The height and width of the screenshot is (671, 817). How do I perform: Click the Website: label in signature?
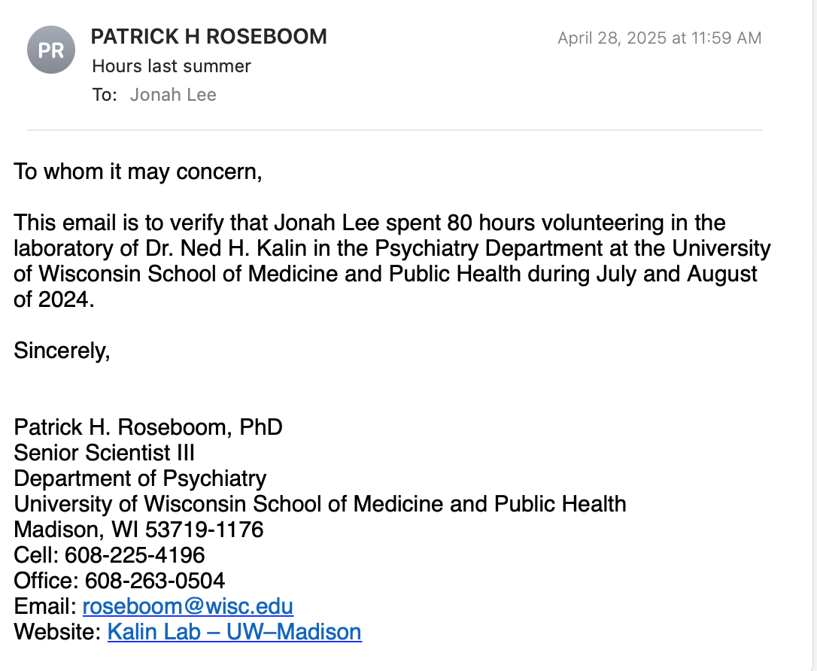click(x=57, y=632)
